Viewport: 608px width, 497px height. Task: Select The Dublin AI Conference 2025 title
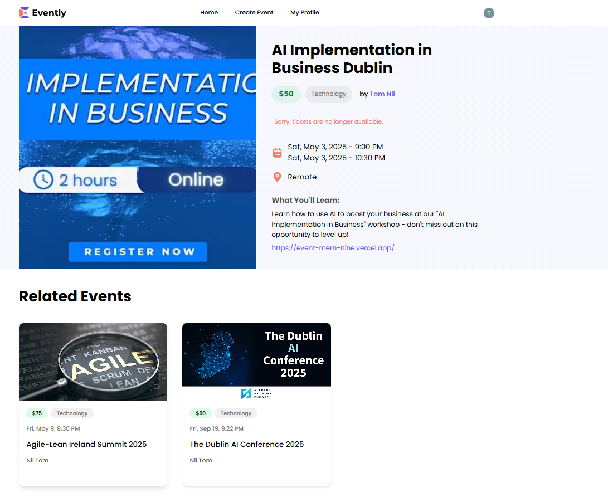247,444
